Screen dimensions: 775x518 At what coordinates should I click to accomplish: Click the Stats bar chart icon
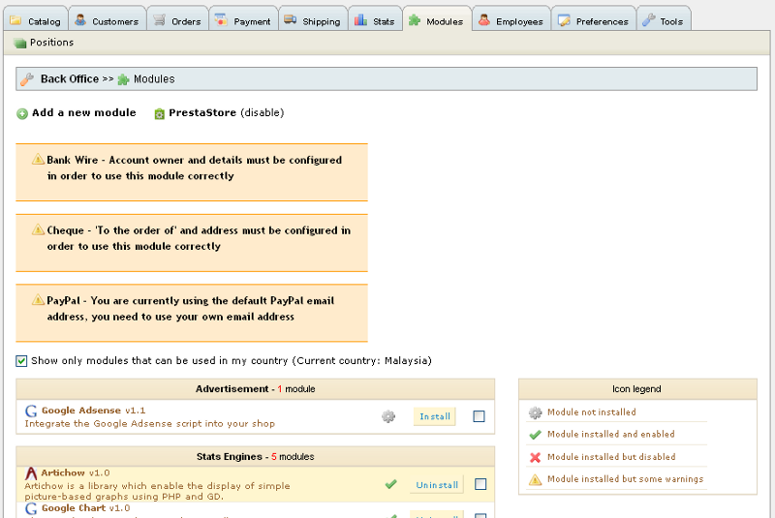click(360, 20)
